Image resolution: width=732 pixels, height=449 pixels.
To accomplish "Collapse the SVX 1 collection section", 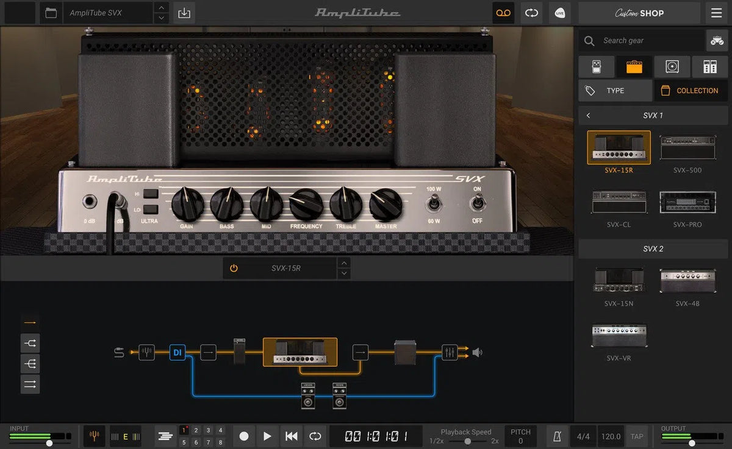I will 589,115.
